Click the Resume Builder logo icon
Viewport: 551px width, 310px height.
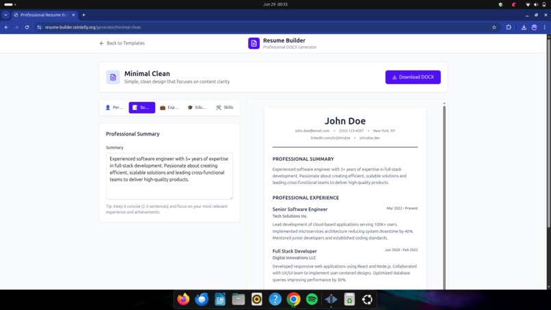tap(254, 43)
